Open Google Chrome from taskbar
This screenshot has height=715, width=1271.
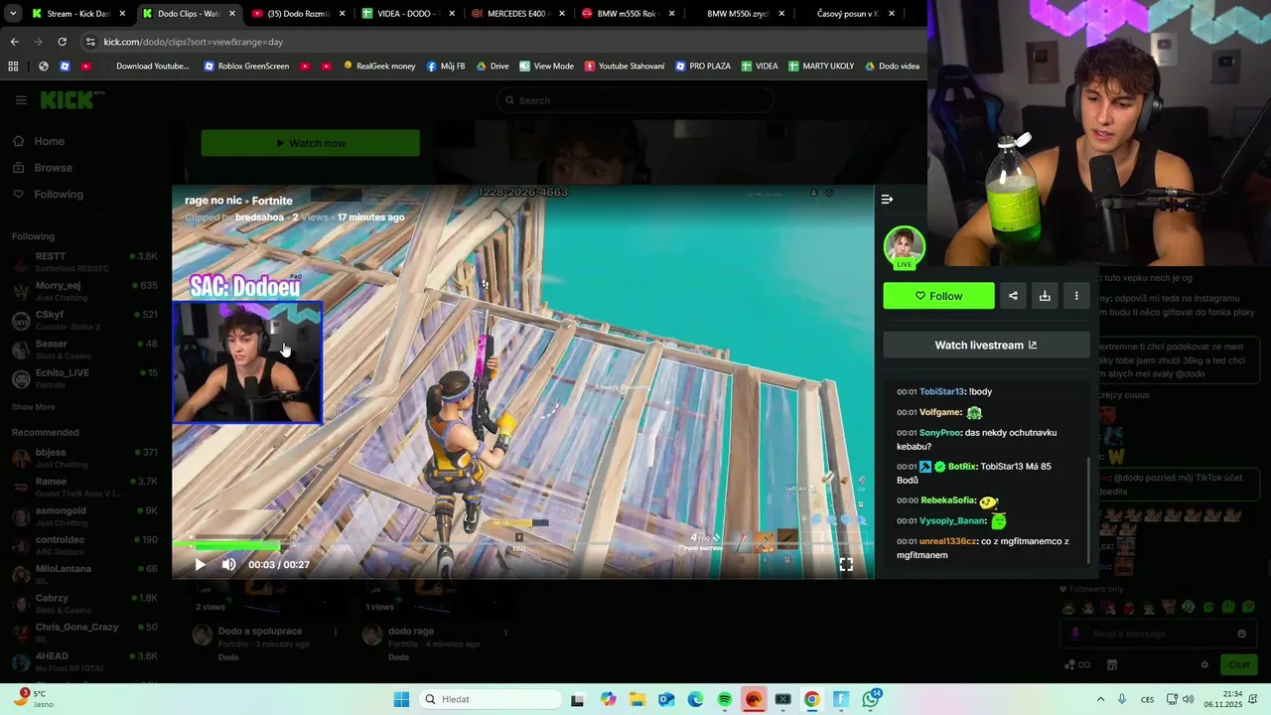pyautogui.click(x=812, y=699)
